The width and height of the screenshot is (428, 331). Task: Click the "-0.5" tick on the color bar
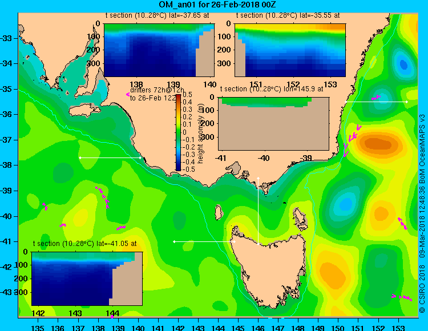point(189,169)
